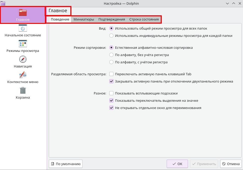The image size is (243, 170).
Task: Toggle Показывать всплывающие подсказки checkbox
Action: tap(111, 93)
